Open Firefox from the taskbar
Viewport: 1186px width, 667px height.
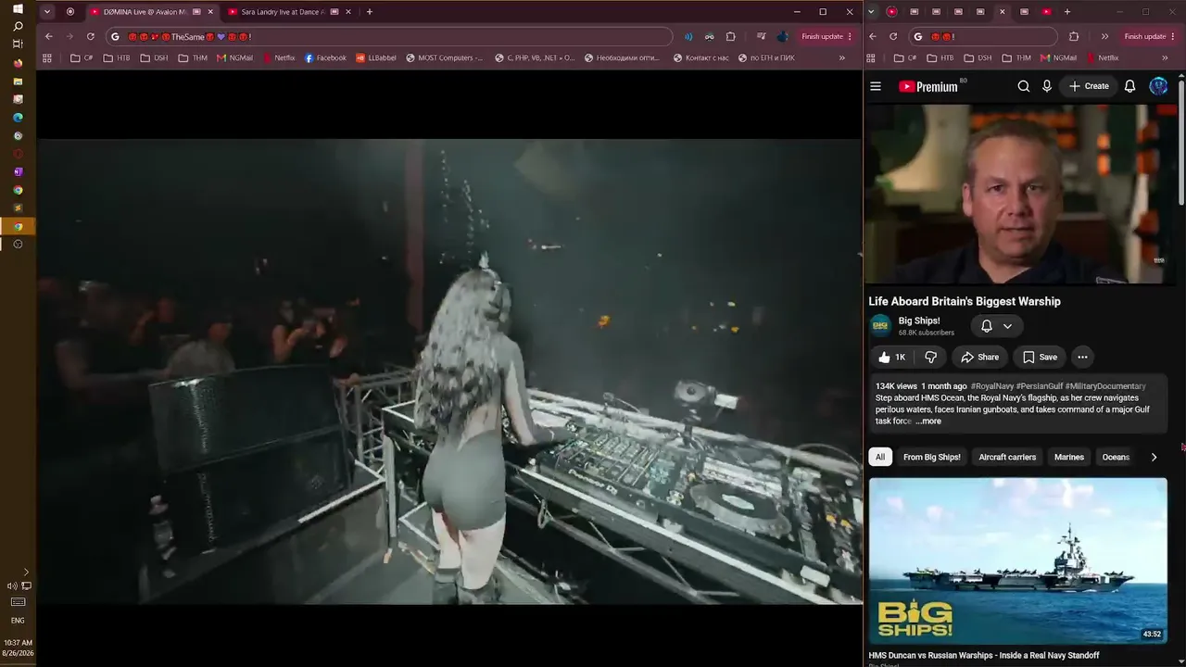tap(18, 63)
